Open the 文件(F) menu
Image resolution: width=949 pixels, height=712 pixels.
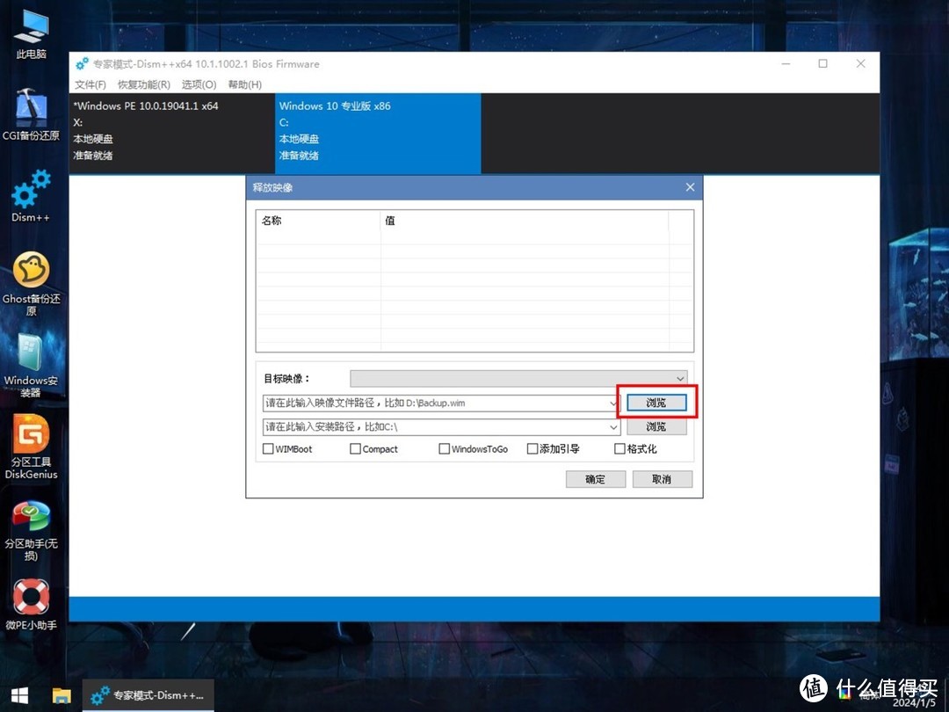click(91, 84)
